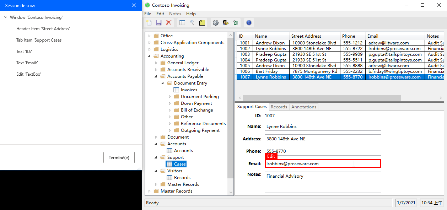The image size is (447, 210).
Task: Click the folder icon next to Logistics
Action: (x=156, y=49)
